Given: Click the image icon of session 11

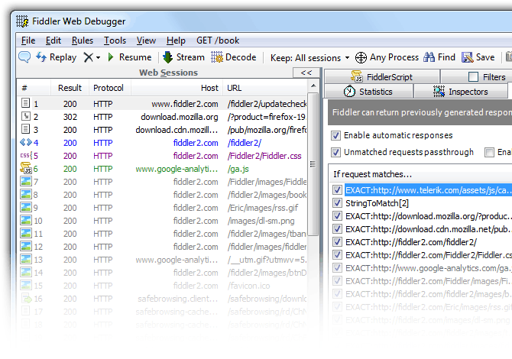Looking at the screenshot, I should (x=26, y=234).
